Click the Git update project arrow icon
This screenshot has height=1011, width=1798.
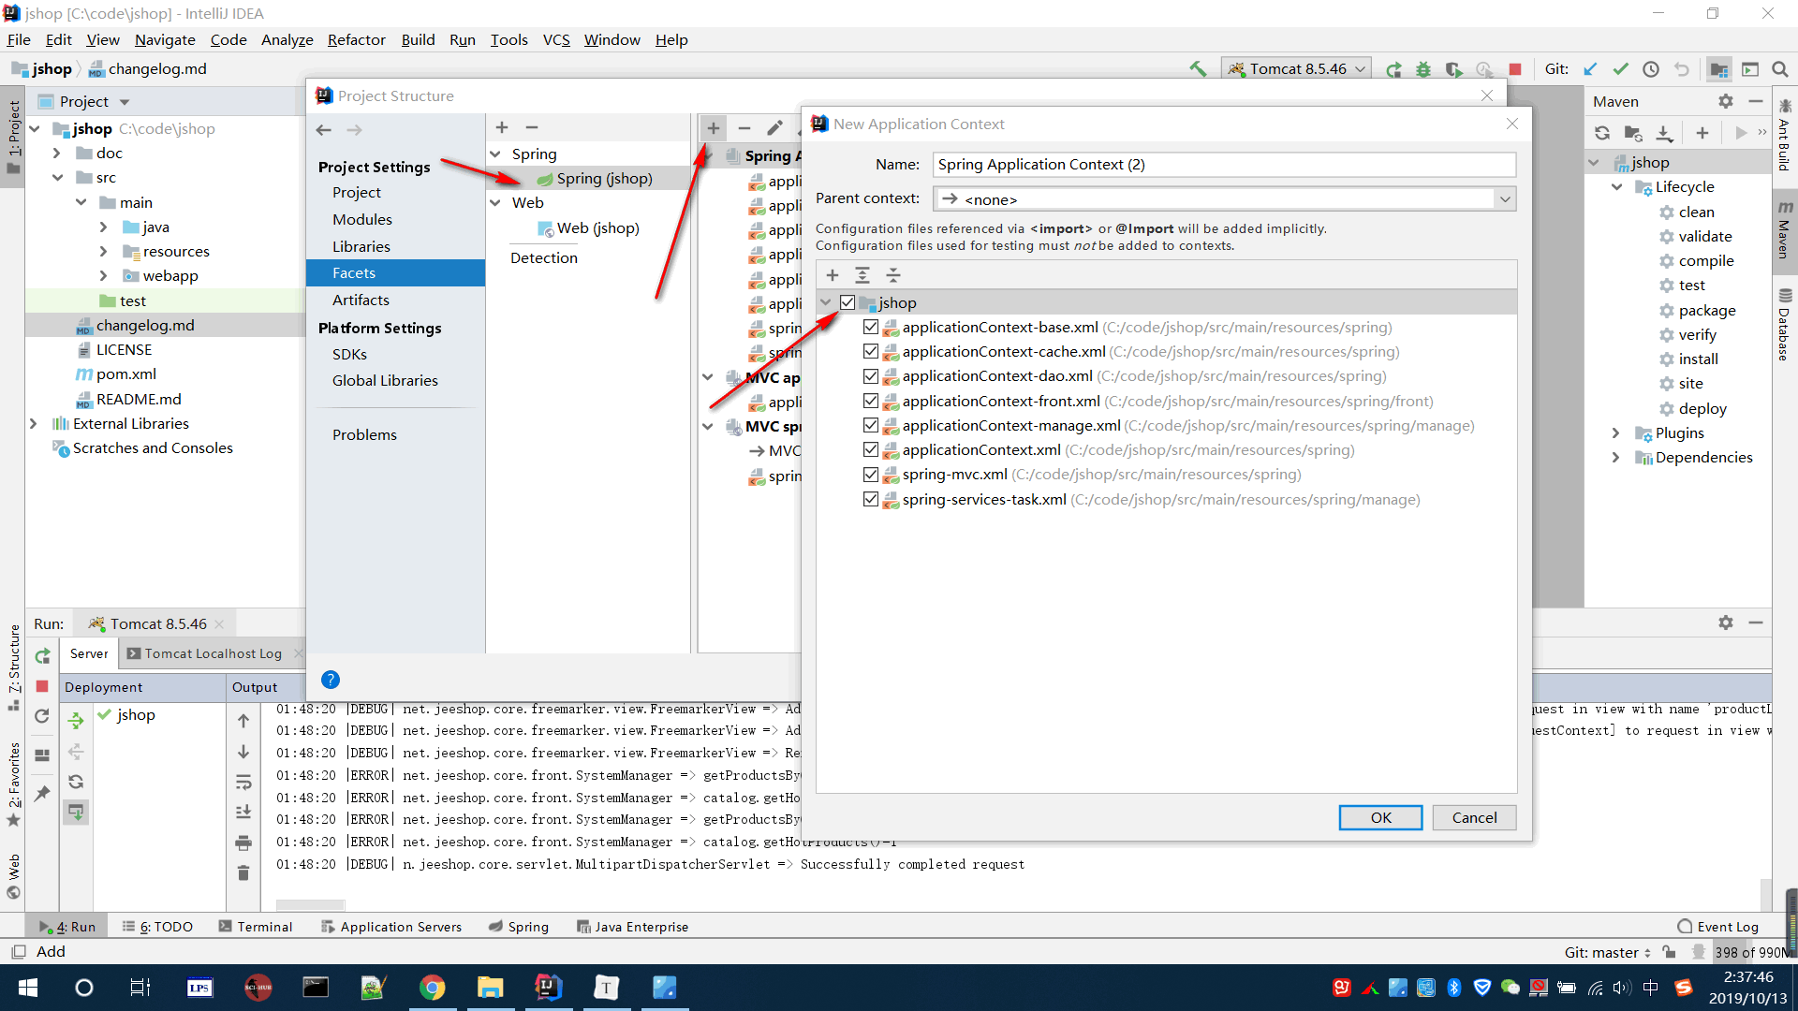(1590, 68)
